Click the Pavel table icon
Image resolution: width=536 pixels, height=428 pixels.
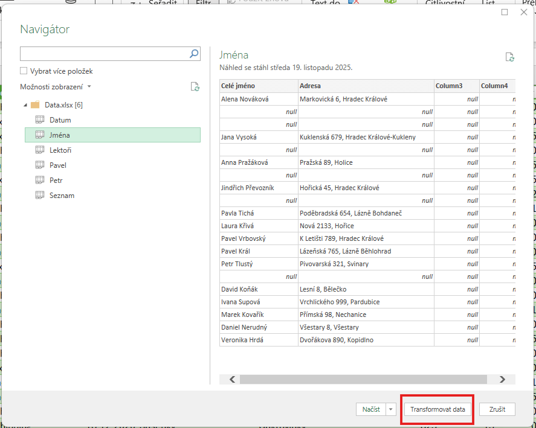pyautogui.click(x=40, y=165)
